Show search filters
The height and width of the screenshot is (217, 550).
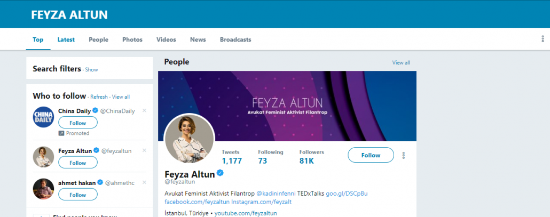pyautogui.click(x=91, y=70)
